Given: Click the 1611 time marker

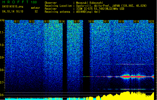Looking at the screenshot, I should [x=16, y=21].
